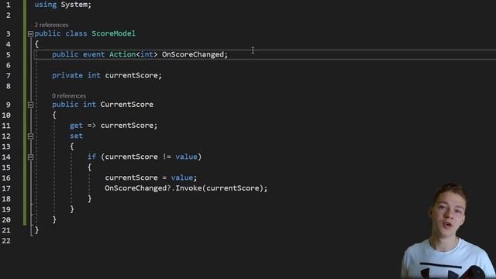Click the 'public' keyword on line 3
496x279 pixels.
47,33
